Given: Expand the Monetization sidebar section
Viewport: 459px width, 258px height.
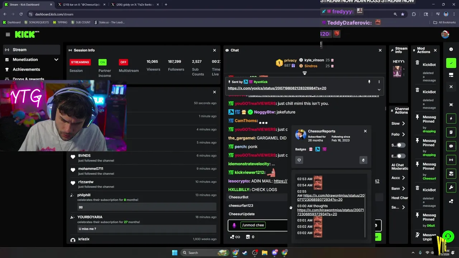Looking at the screenshot, I should click(x=32, y=59).
